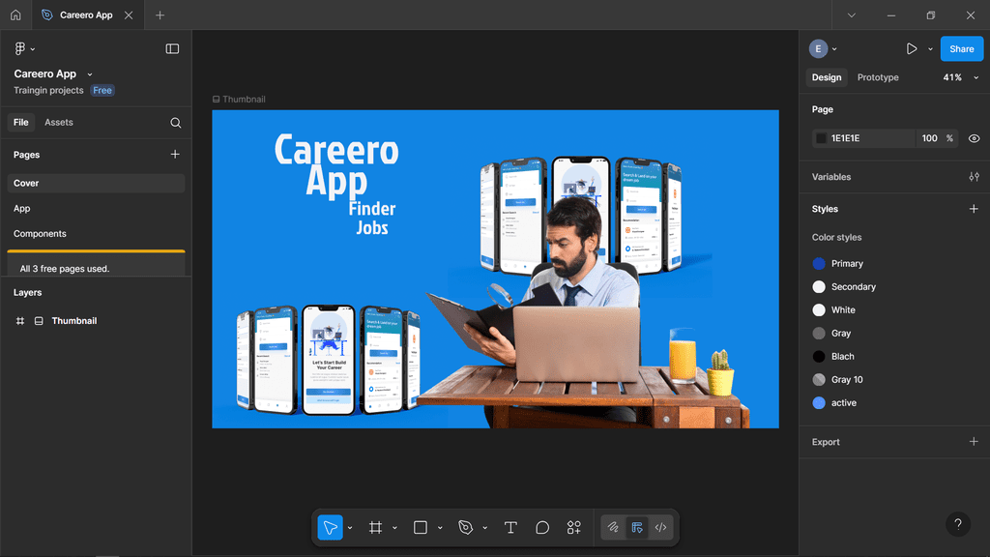Select the Frame tool
Screen dimensions: 990x557
click(x=376, y=527)
